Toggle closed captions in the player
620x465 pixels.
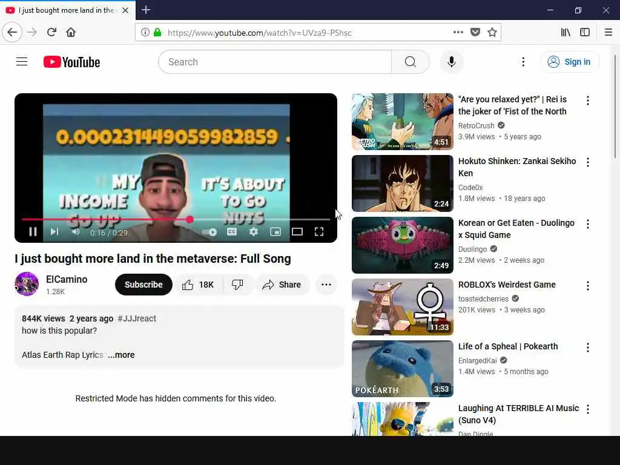pyautogui.click(x=232, y=232)
